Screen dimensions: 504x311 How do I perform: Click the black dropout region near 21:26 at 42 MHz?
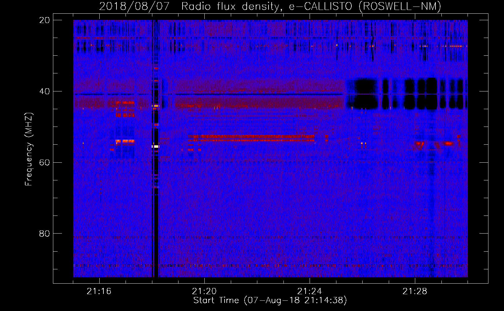tap(365, 93)
